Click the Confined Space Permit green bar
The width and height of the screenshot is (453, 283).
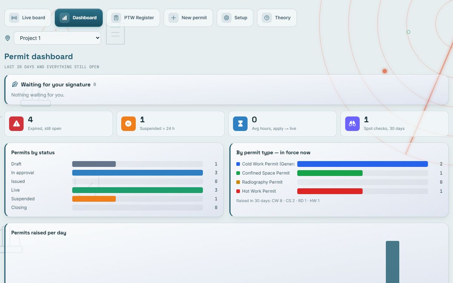pos(330,173)
